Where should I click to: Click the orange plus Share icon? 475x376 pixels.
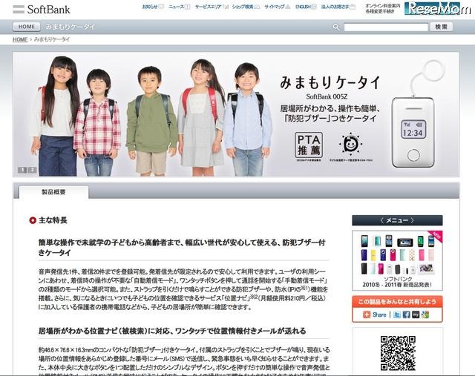(367, 314)
